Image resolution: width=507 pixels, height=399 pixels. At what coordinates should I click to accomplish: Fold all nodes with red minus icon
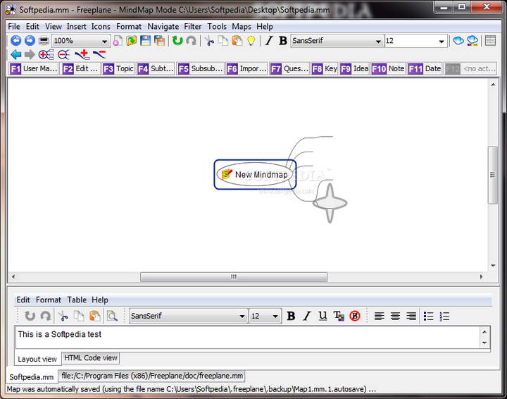click(x=63, y=55)
